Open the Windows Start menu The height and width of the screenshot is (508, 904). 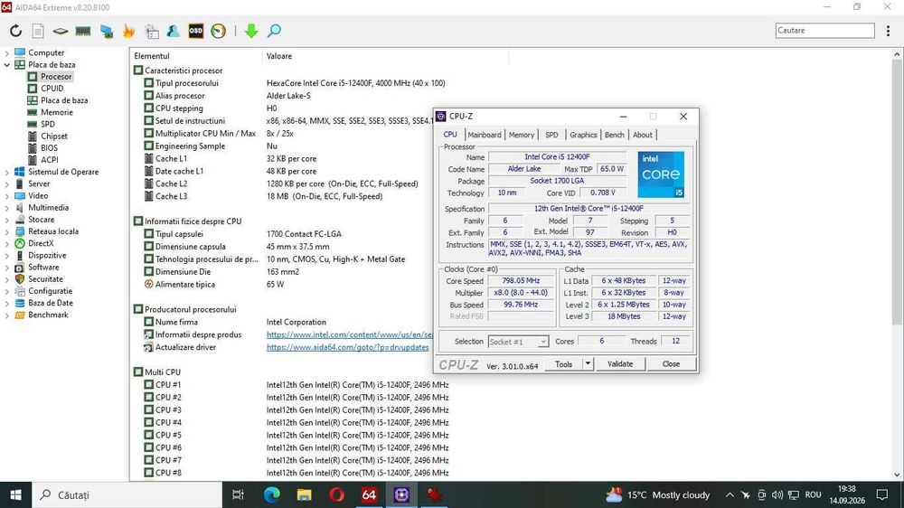15,494
